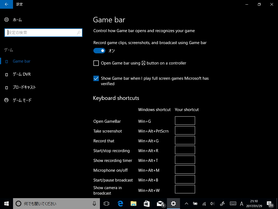Open the volume tray icon

point(212,204)
